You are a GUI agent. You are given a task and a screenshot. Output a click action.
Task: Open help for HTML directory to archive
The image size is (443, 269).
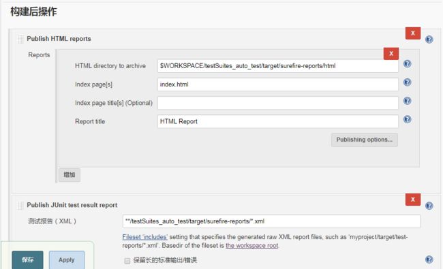click(407, 64)
